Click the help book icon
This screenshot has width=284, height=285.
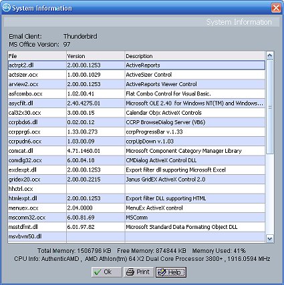(162, 272)
